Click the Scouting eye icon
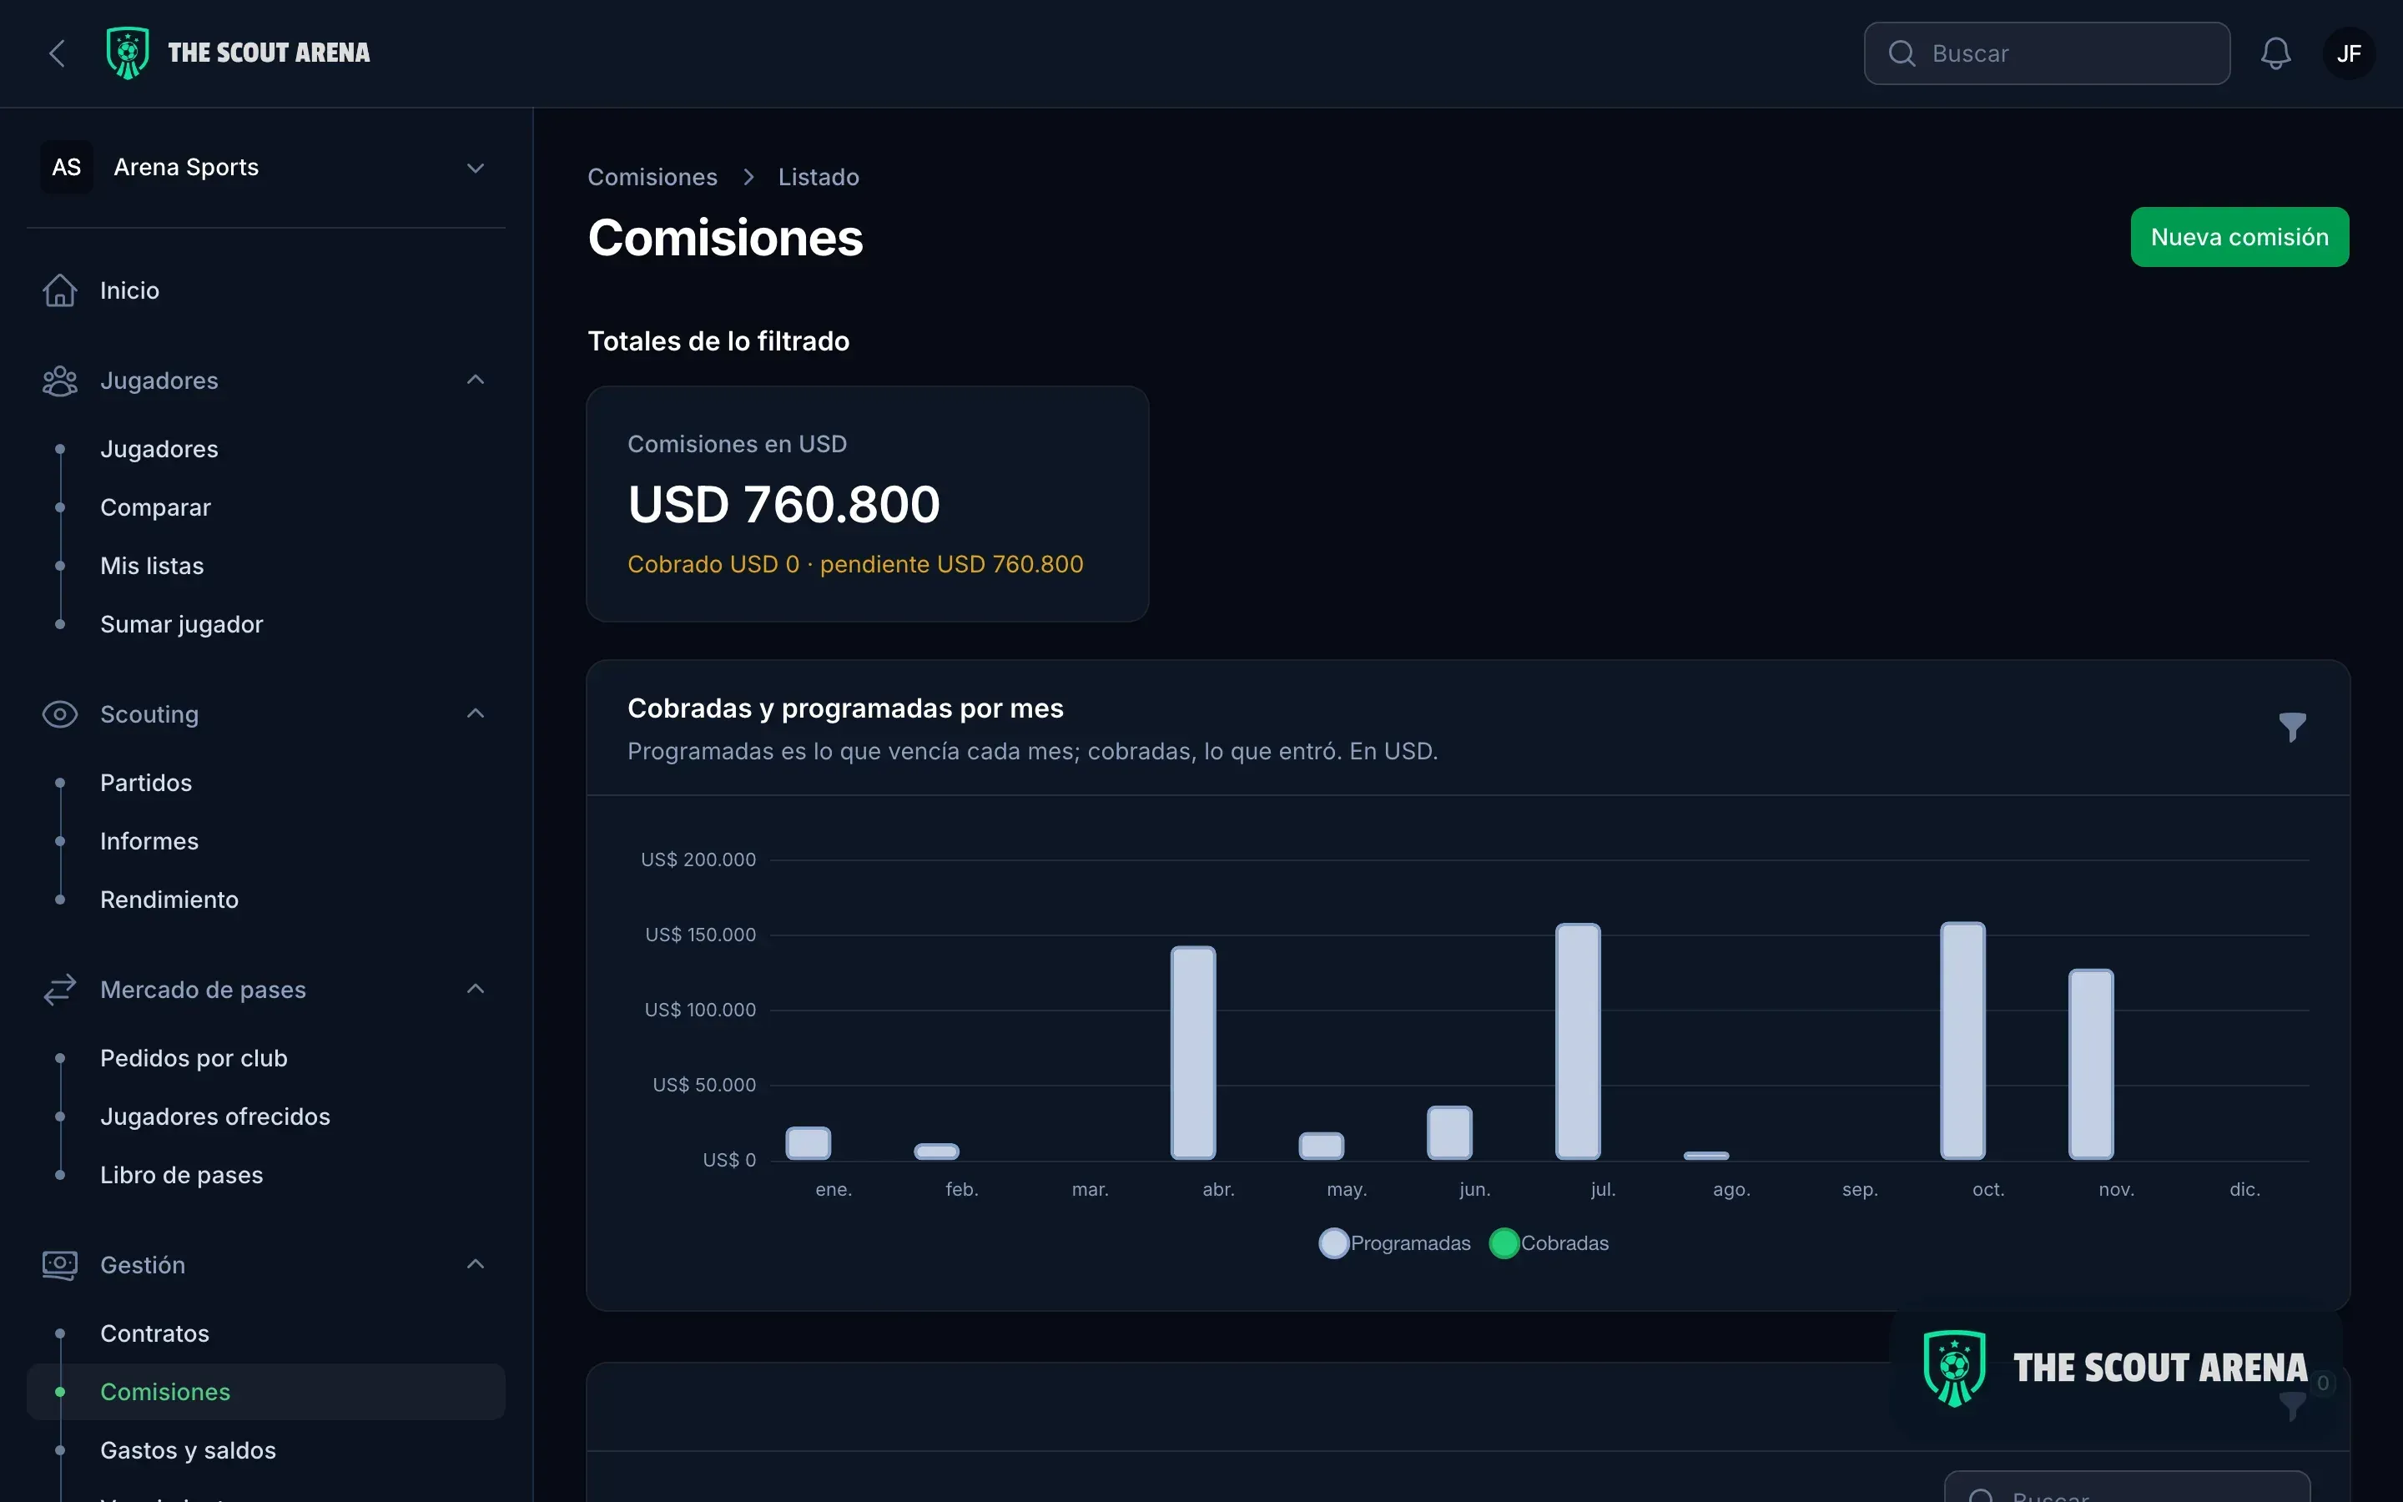Screen dimensions: 2403x1502 coord(59,714)
